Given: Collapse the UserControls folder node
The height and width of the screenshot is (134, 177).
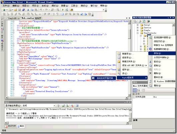Looking at the screenshot, I should coord(137,33).
